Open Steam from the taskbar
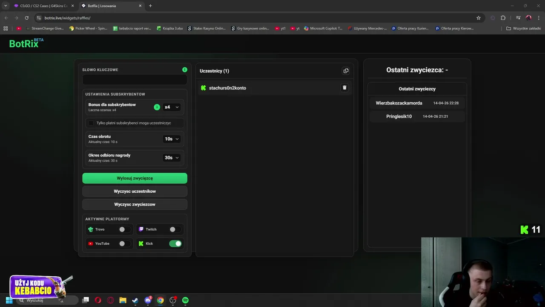Screen dimensions: 545x307 click(135, 300)
